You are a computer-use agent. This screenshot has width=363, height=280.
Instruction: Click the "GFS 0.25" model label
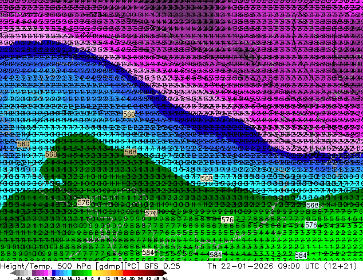pos(162,266)
